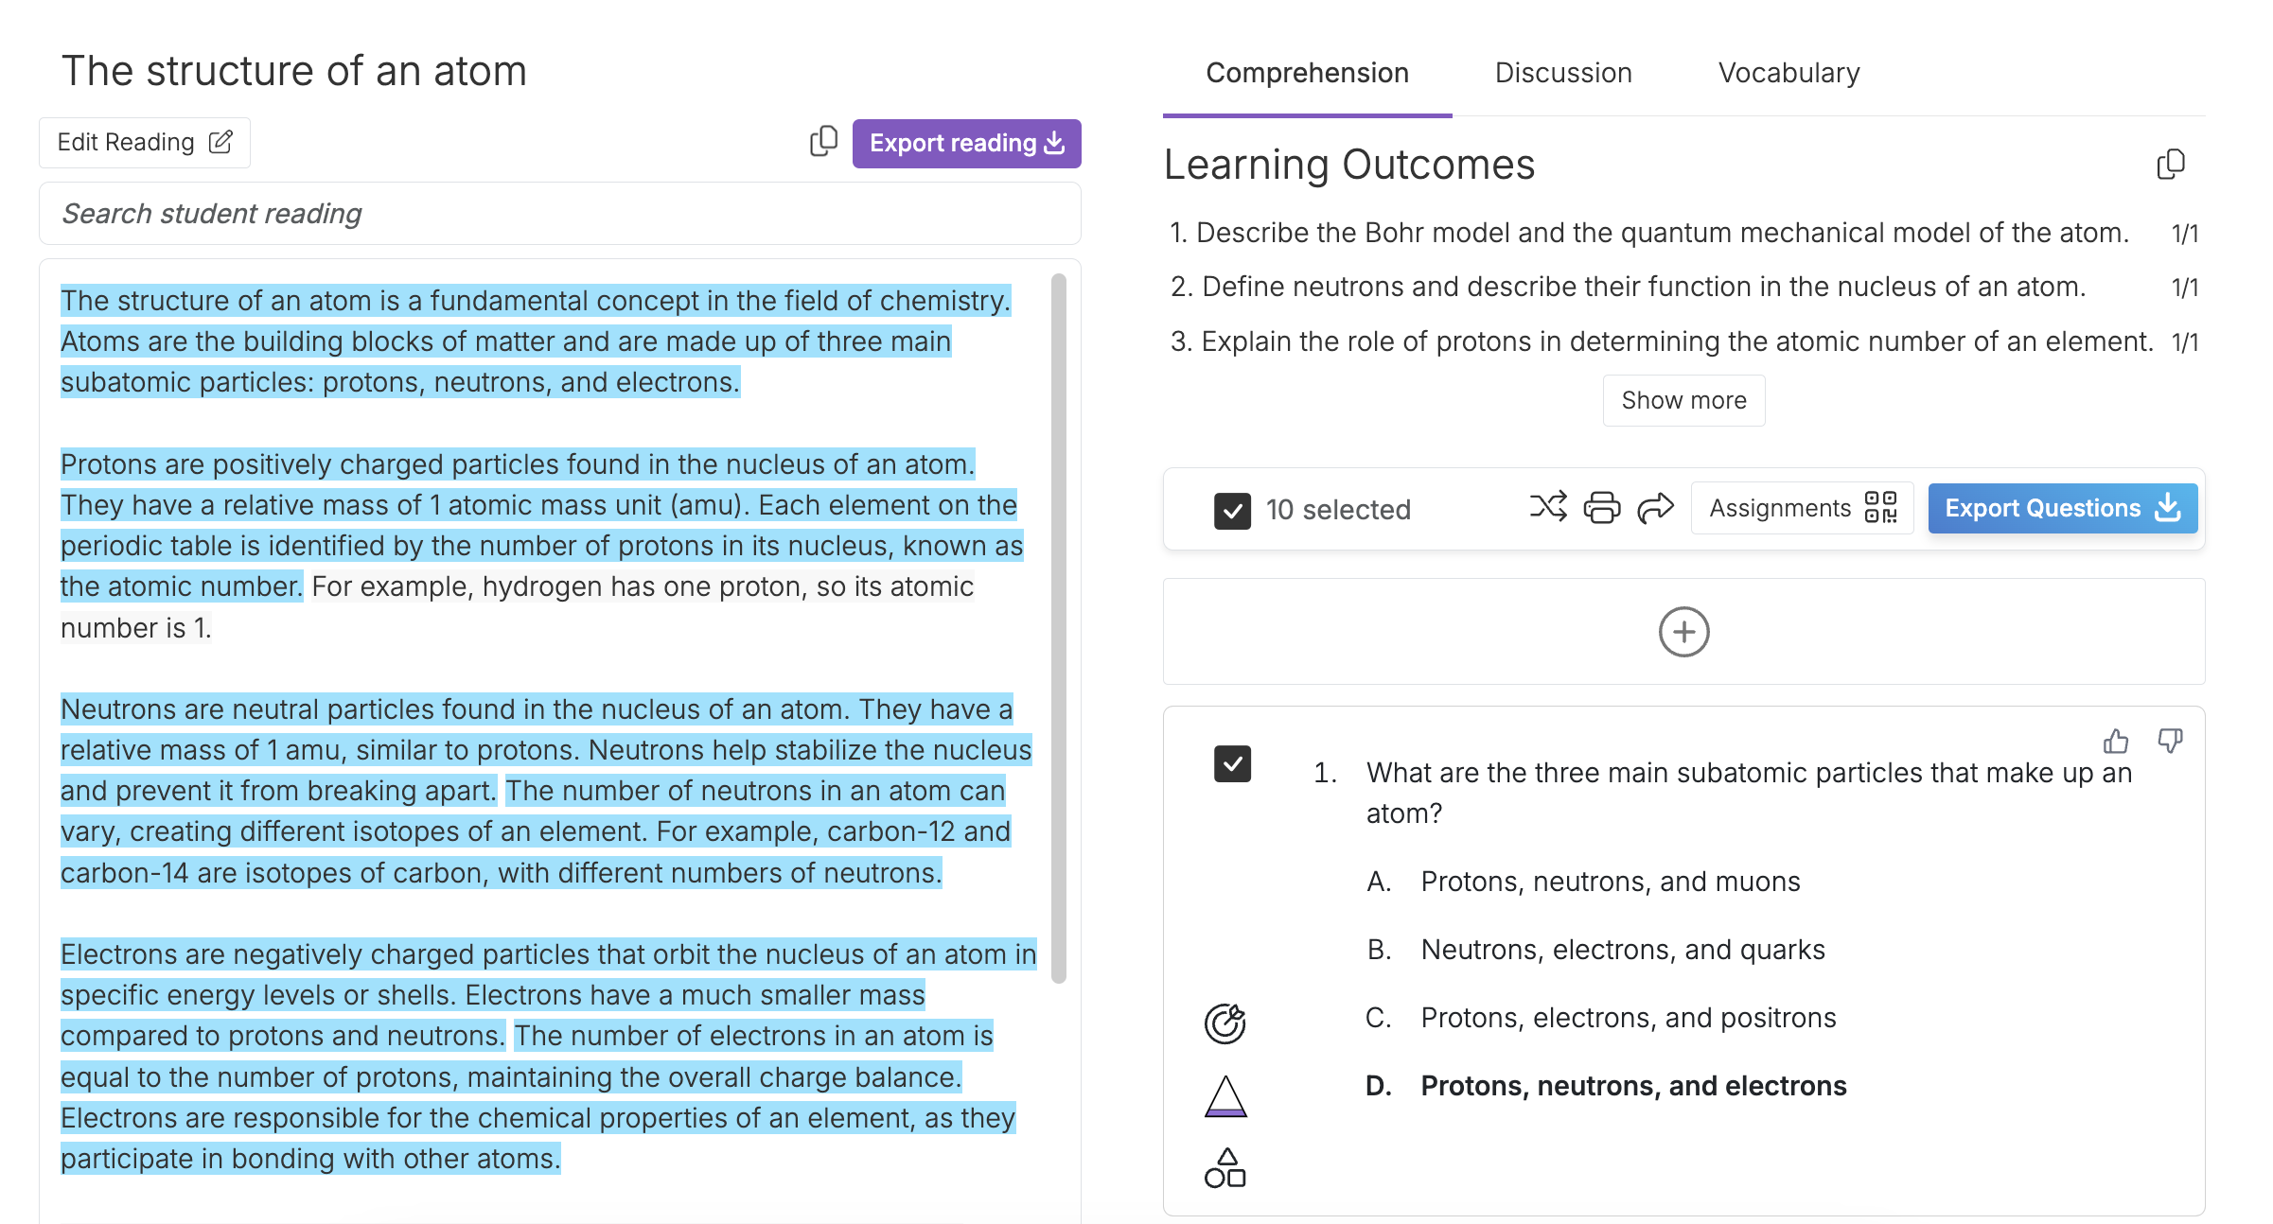Click the Edit Reading button
This screenshot has height=1224, width=2273.
point(144,142)
